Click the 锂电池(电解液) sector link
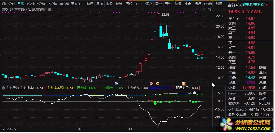This screenshot has height=133, width=275. click(x=254, y=5)
